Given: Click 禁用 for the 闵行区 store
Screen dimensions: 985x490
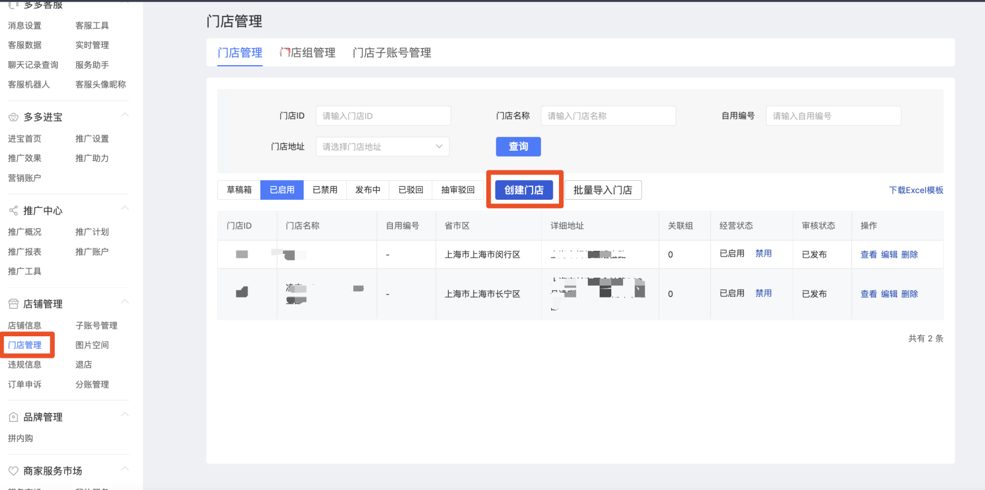Looking at the screenshot, I should click(763, 254).
